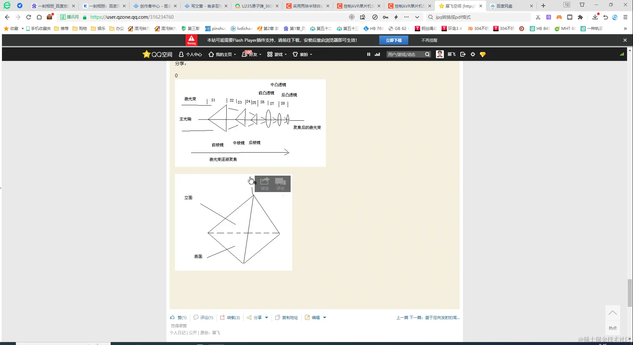Click the settings gear in the Qzone toolbar
633x345 pixels.
coord(473,54)
